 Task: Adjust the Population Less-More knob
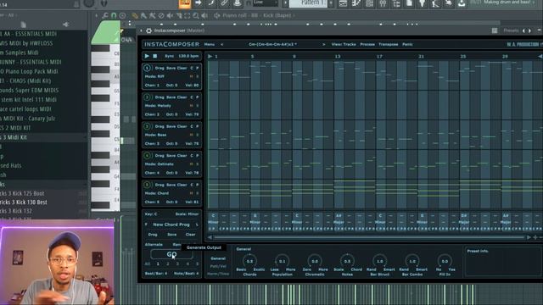coord(283,261)
